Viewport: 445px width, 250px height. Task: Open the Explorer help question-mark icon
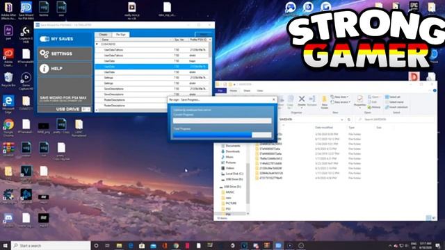(435, 91)
